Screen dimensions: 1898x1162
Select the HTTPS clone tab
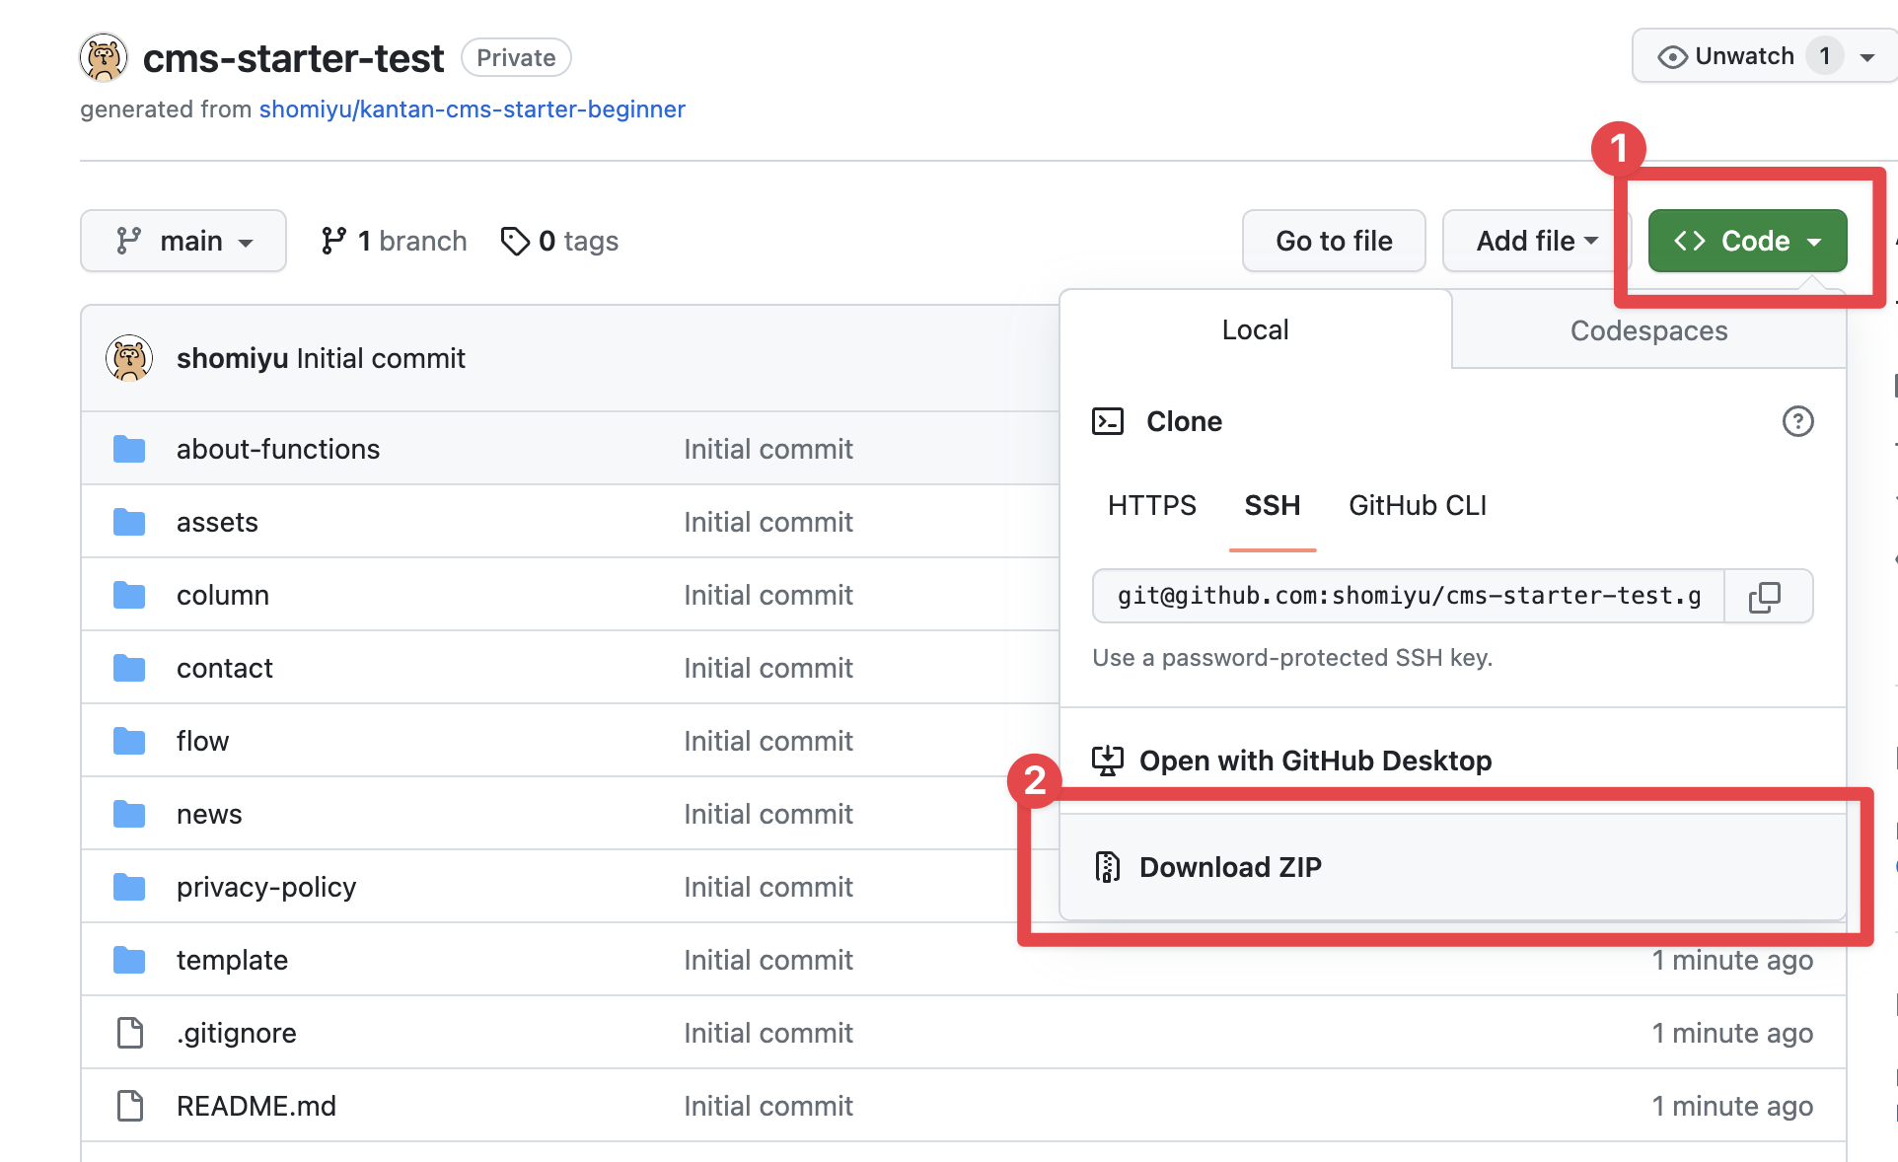click(x=1151, y=506)
